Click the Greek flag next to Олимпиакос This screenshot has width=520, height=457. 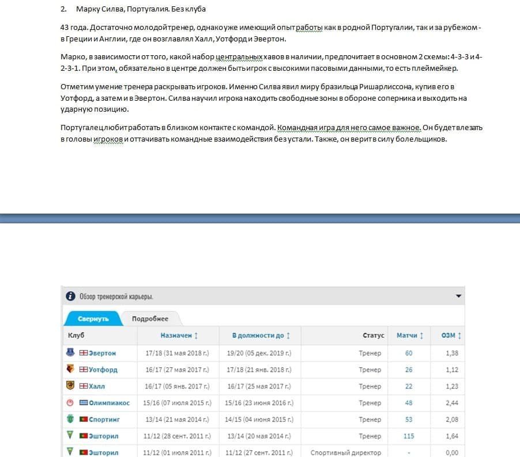84,403
